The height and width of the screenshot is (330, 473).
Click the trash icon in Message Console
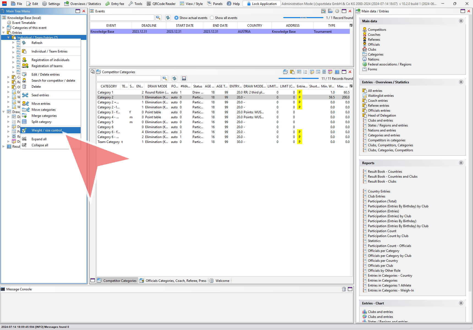tap(344, 289)
